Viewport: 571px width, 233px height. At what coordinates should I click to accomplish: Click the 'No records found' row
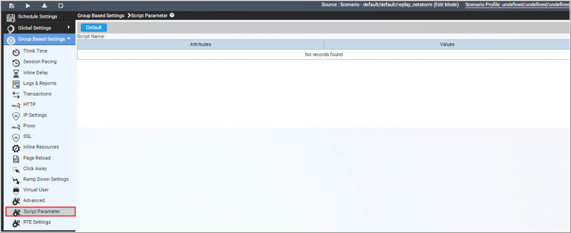pos(323,54)
